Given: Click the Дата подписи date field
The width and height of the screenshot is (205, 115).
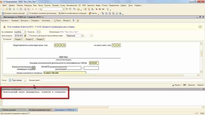Looking at the screenshot, I should tap(19, 36).
